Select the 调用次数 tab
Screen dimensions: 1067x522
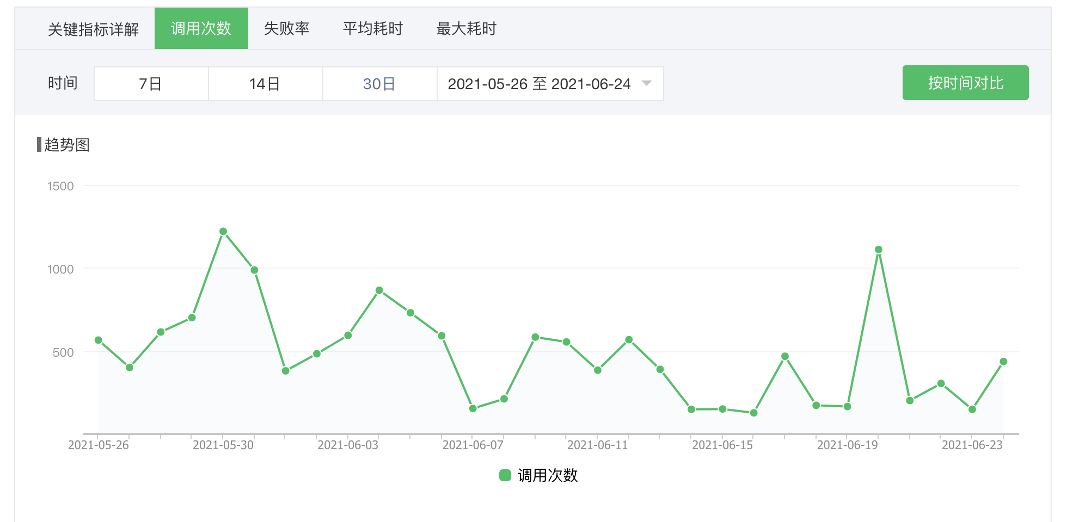pos(201,29)
